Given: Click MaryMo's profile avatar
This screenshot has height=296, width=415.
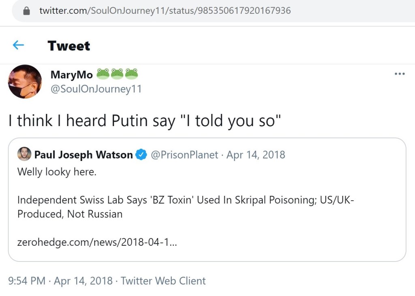Looking at the screenshot, I should (25, 82).
